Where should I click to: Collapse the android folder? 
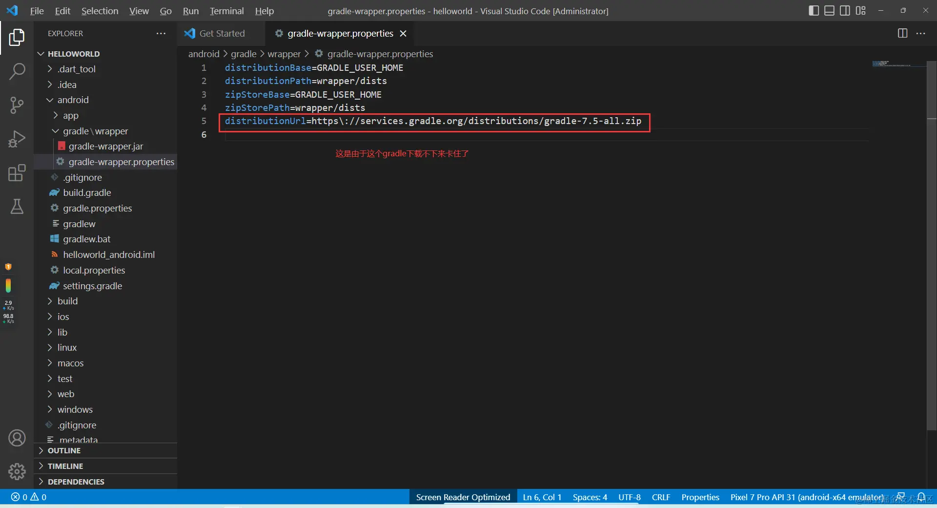tap(73, 100)
